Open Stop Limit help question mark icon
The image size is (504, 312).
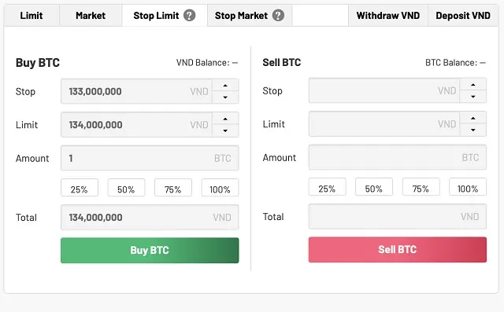click(189, 16)
